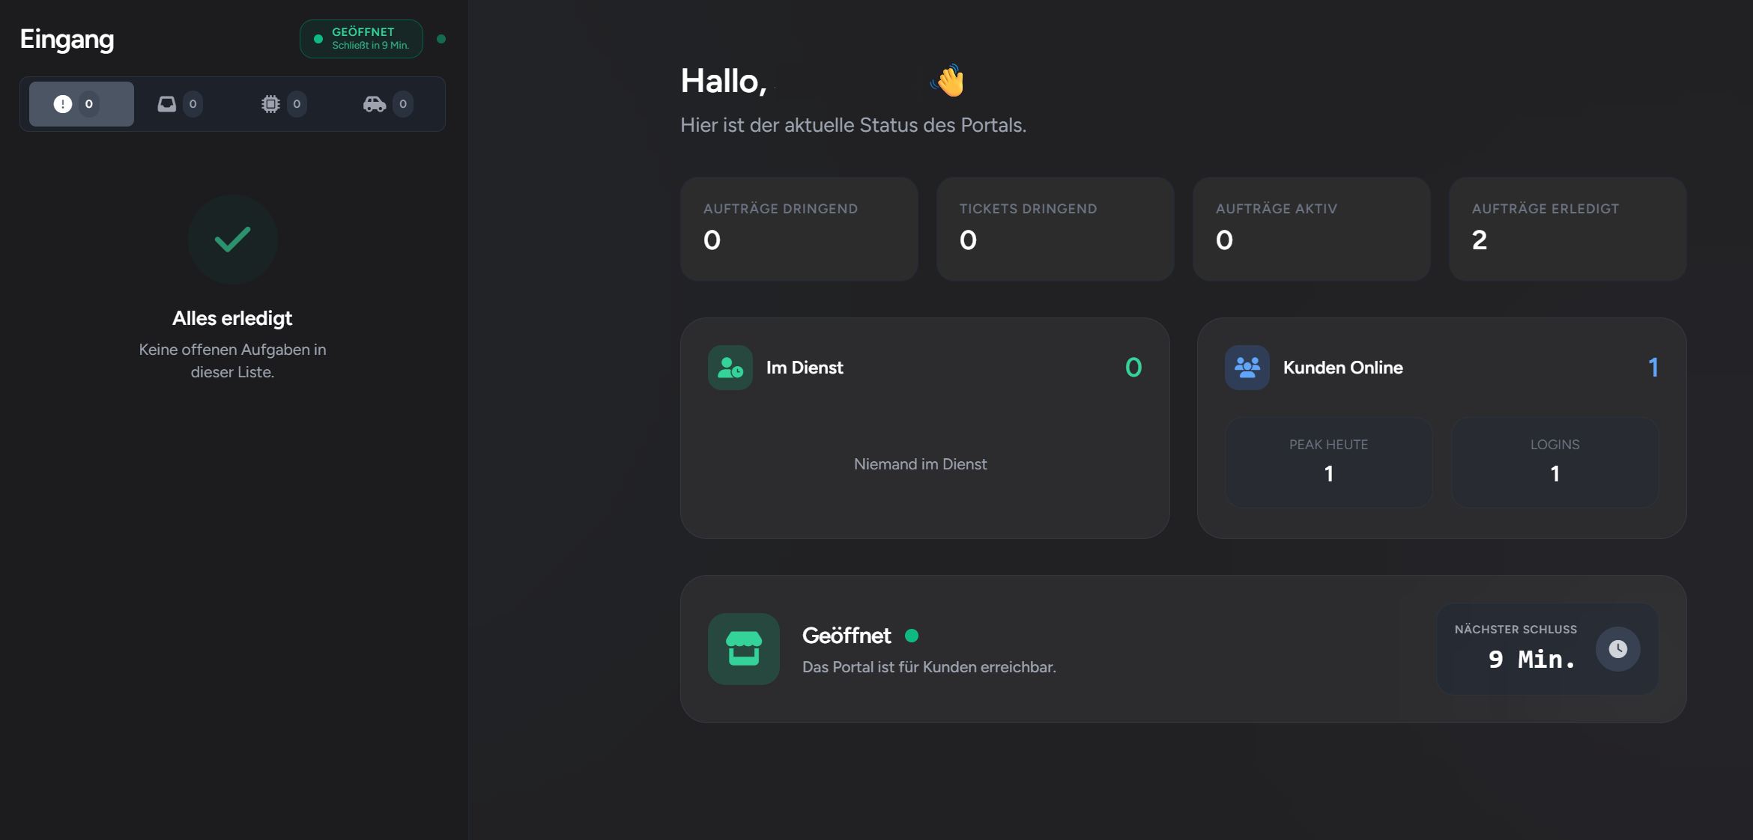The height and width of the screenshot is (840, 1753).
Task: Click the Peak Heute tile
Action: (1328, 462)
